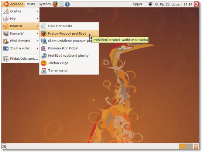
Task: Open Prohlížeč vzdálené plochy entry
Action: [69, 56]
